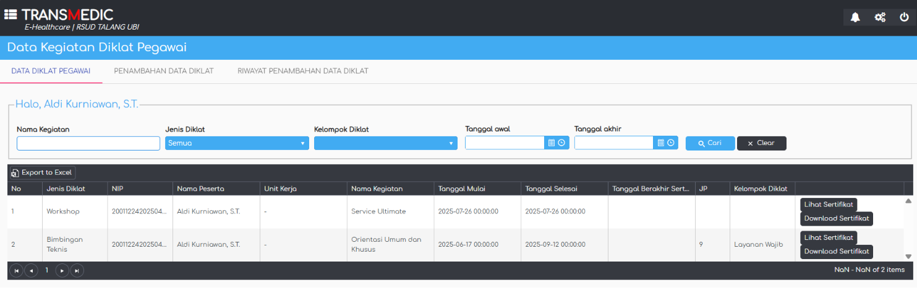Focus the Nama Kegiatan input field
The width and height of the screenshot is (917, 293).
(x=88, y=143)
